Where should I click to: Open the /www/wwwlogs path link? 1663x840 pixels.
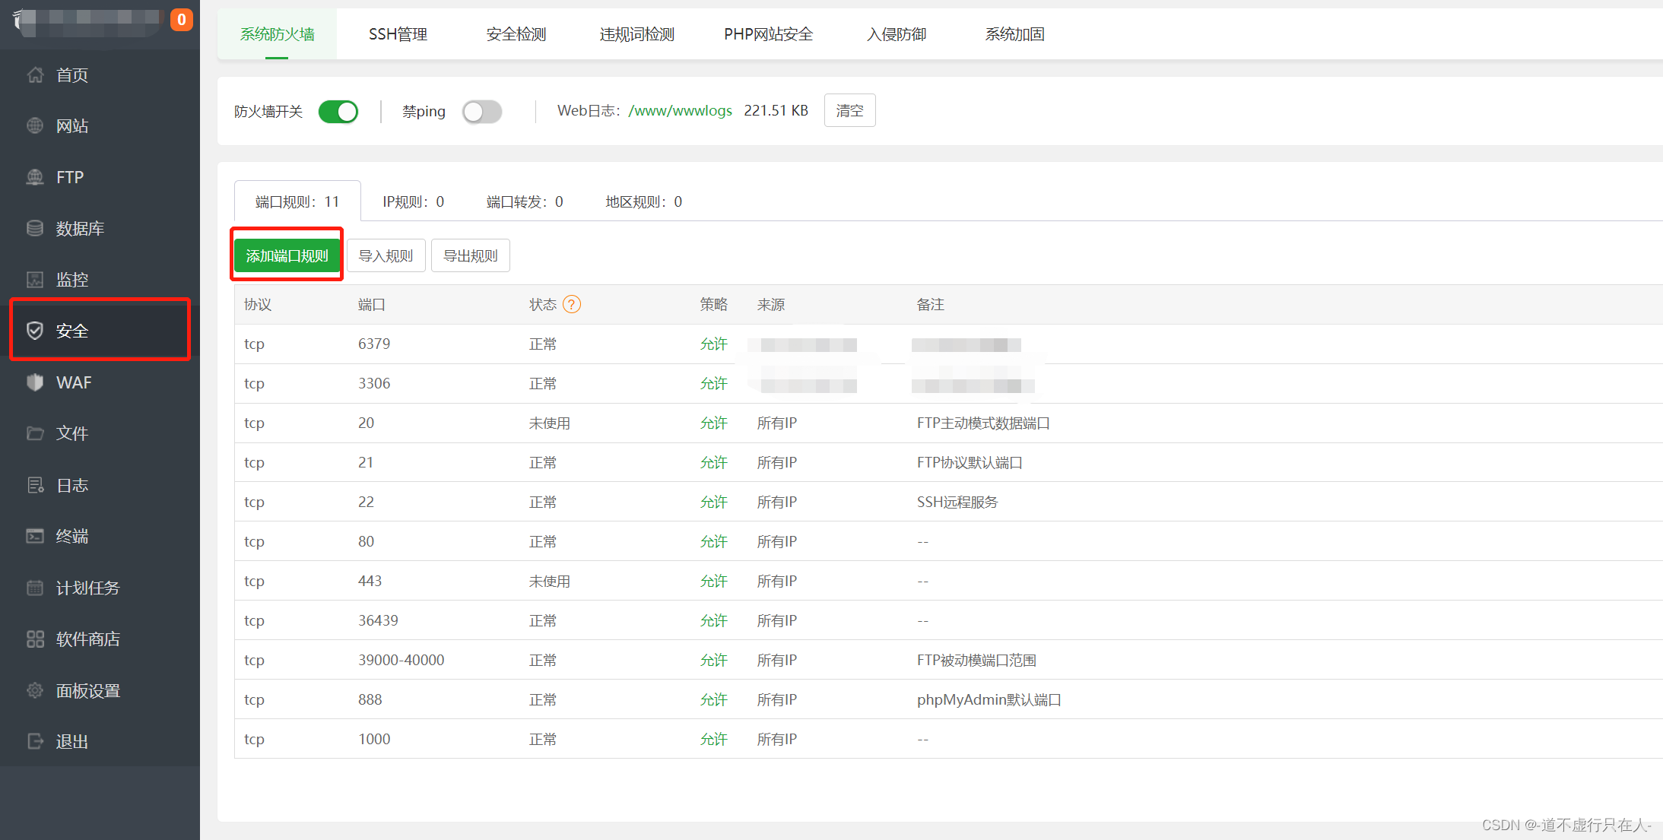point(680,111)
